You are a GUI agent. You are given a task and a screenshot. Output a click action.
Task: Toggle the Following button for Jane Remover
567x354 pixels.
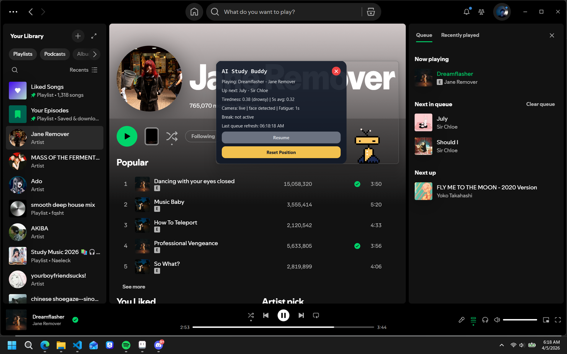point(203,136)
